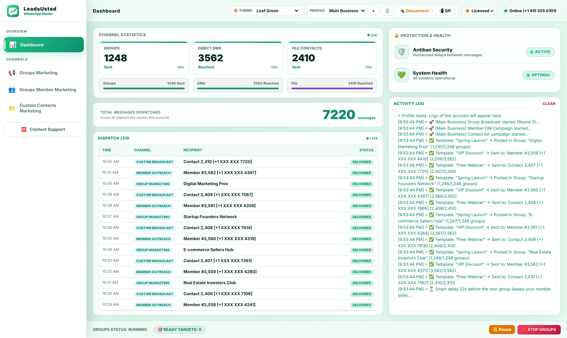Screen dimensions: 567x338
Task: Click the Groups Member Marketing people icon
Action: click(x=12, y=90)
